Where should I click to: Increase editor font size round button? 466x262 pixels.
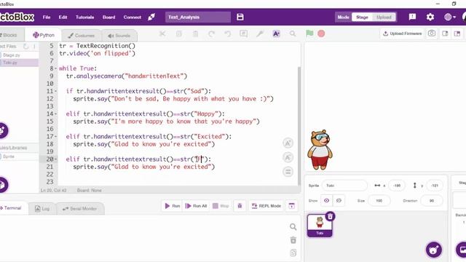(288, 143)
